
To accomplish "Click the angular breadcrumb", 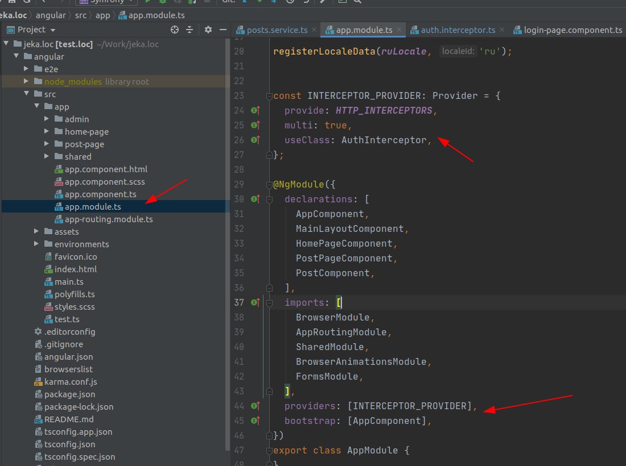I will pos(50,15).
